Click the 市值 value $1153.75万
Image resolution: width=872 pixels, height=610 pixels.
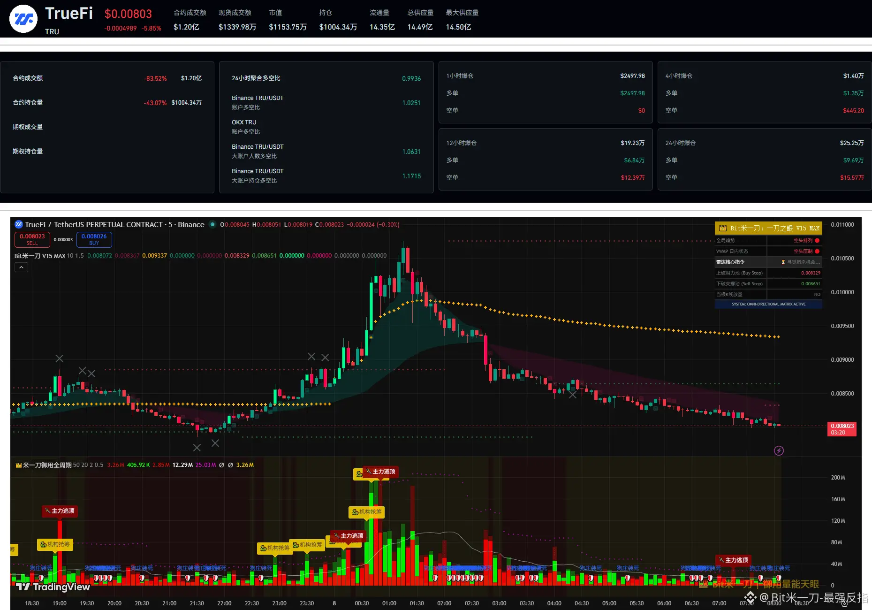(x=288, y=27)
